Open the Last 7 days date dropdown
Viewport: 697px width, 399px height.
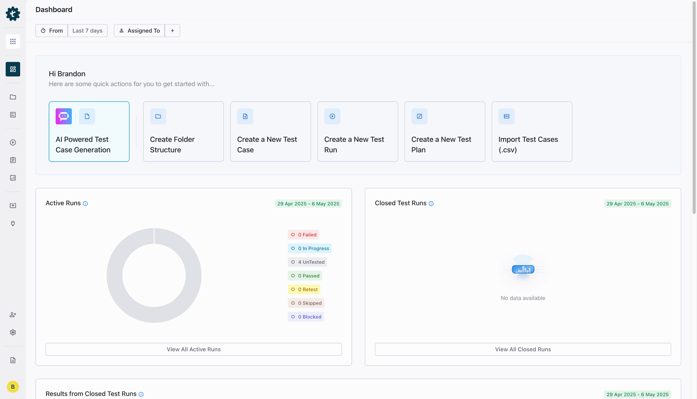point(87,31)
